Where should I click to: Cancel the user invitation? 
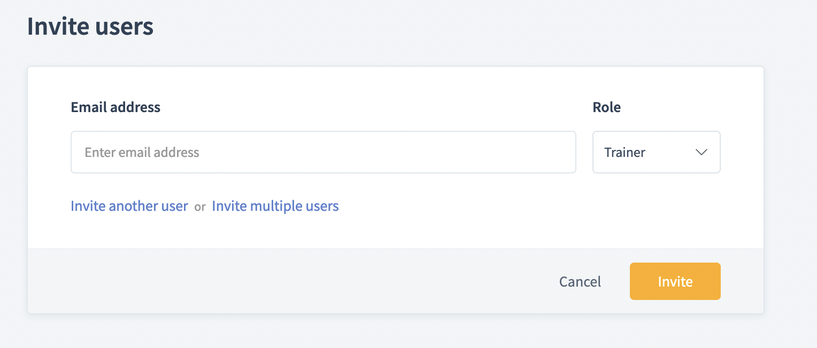(580, 281)
